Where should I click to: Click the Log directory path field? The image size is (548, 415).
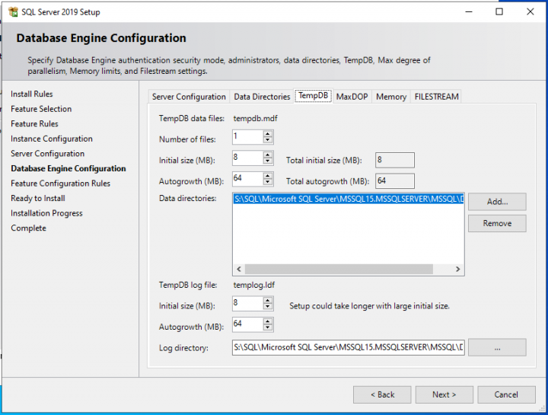348,347
